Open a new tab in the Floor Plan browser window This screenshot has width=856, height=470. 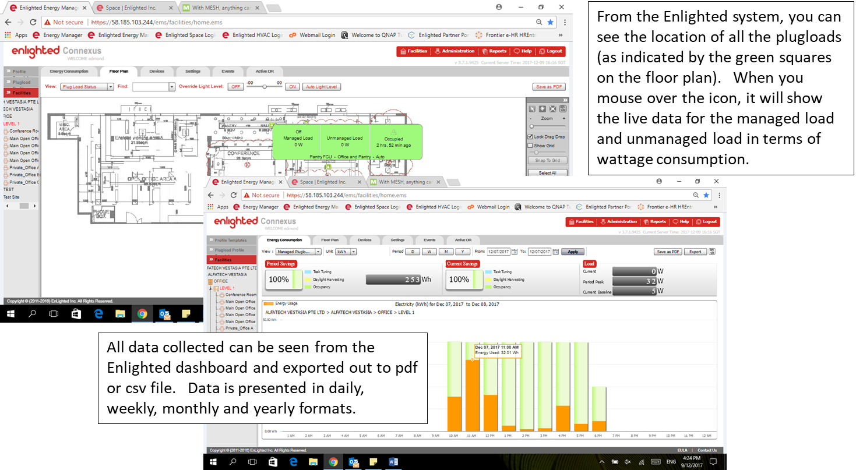coord(273,8)
